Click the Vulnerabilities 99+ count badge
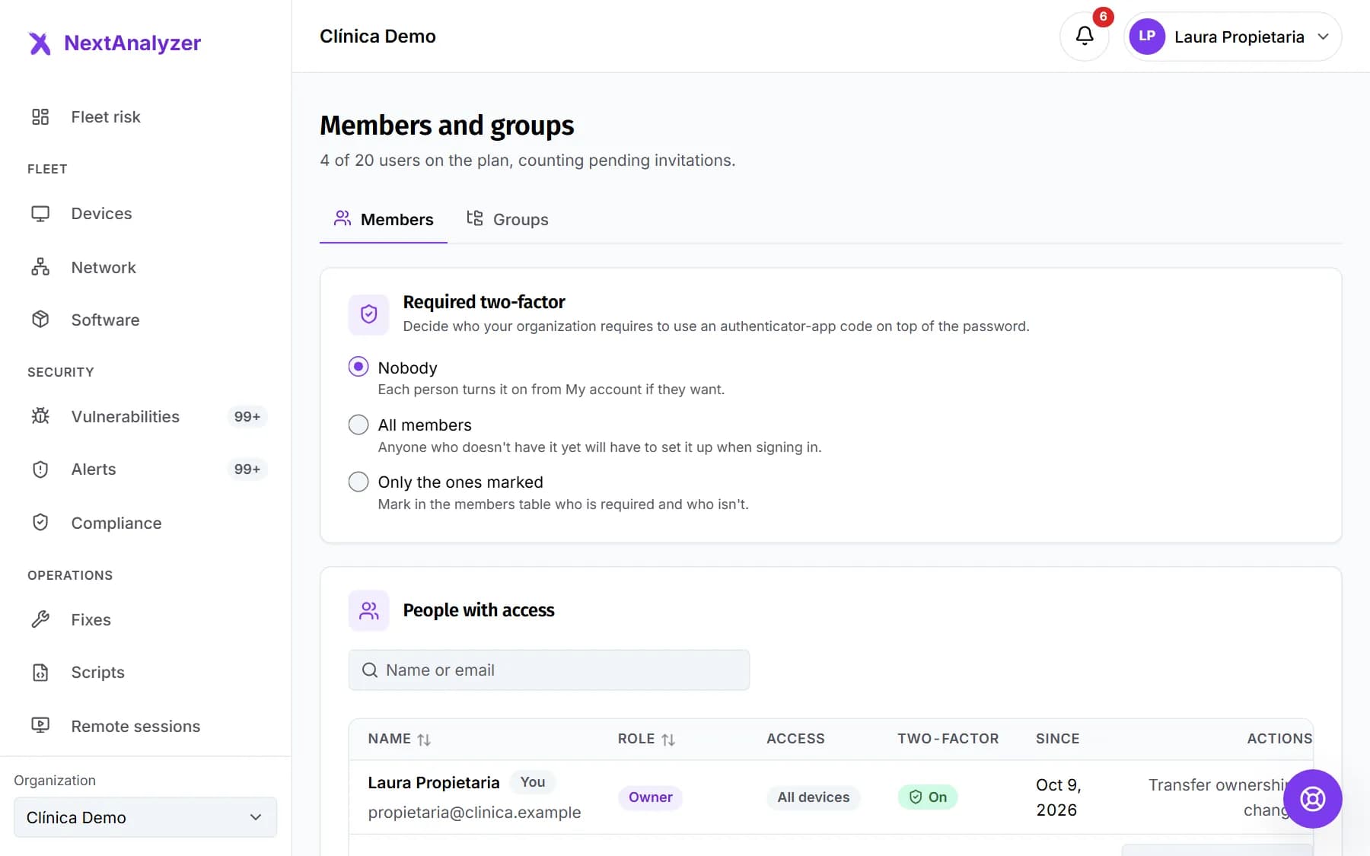Screen dimensions: 1370x856 247,417
